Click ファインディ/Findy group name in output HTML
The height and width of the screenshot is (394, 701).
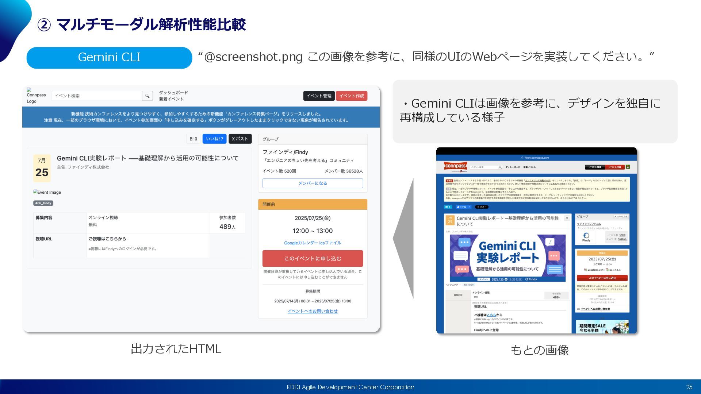pos(285,152)
